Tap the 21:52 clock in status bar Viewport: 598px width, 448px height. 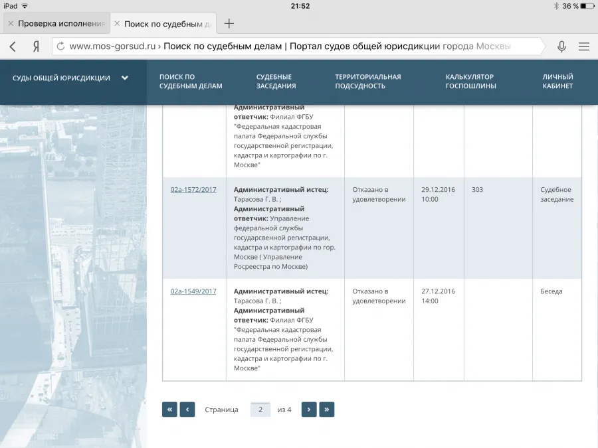pyautogui.click(x=300, y=6)
